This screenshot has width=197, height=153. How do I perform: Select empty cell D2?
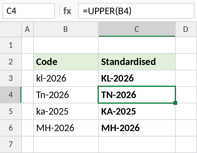point(186,62)
